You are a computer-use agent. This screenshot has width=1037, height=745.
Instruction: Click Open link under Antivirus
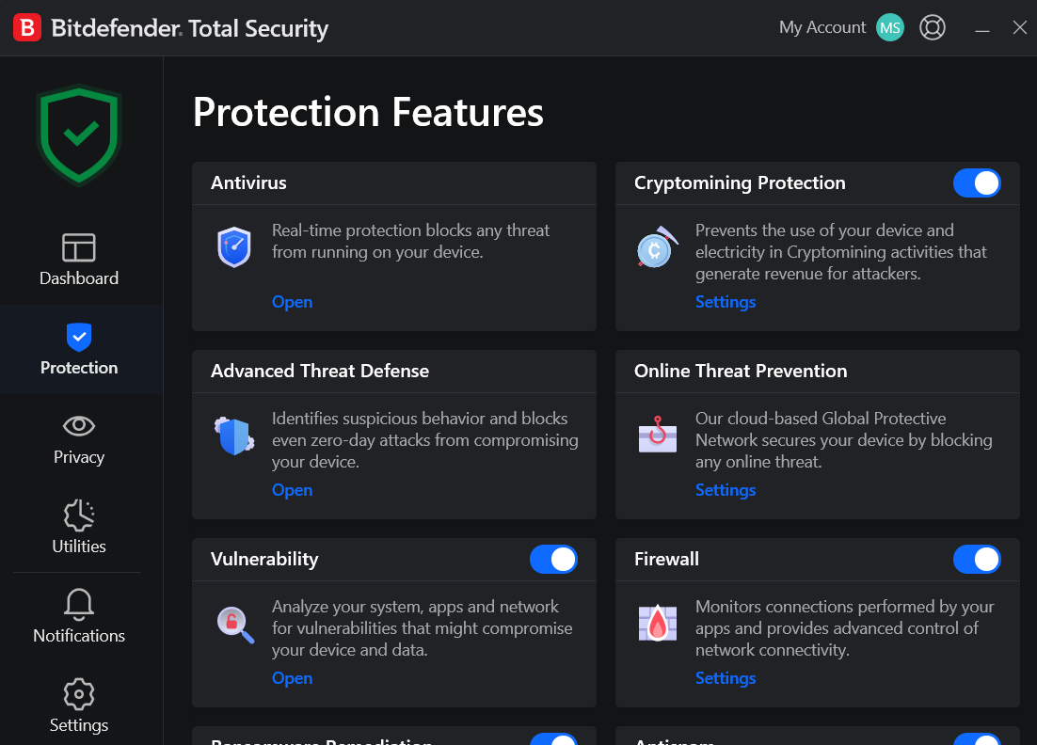[292, 302]
